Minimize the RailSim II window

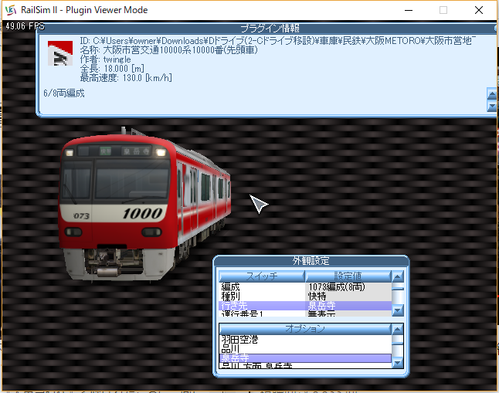pos(409,10)
